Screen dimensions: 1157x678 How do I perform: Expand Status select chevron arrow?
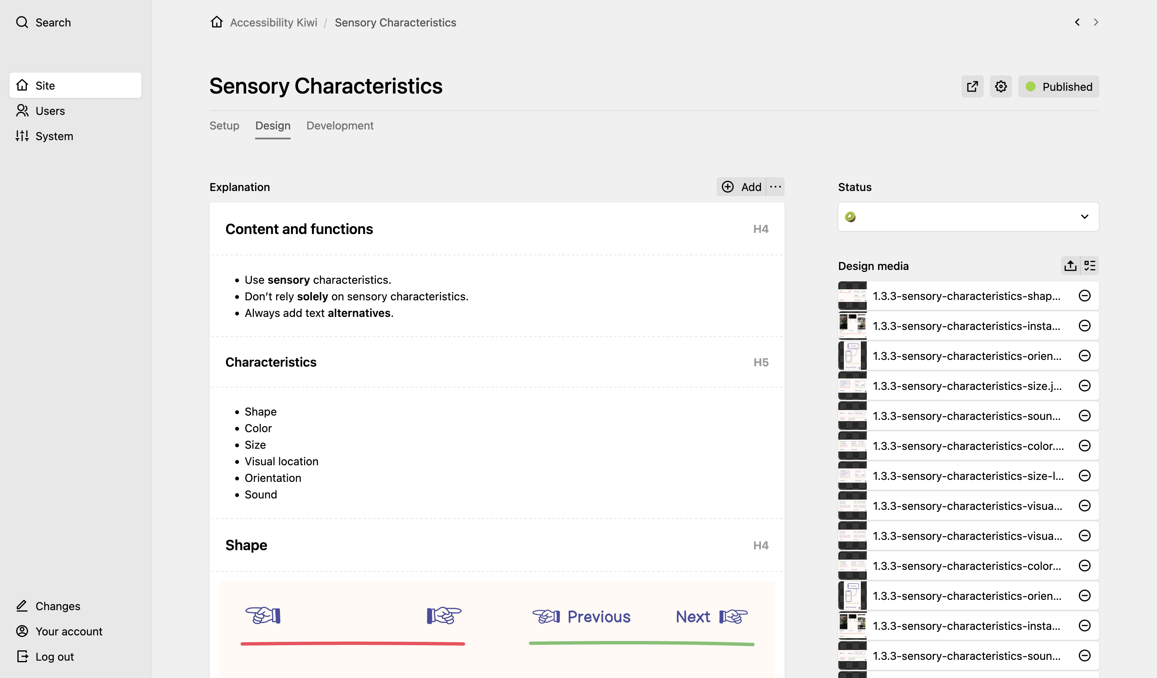(1084, 217)
